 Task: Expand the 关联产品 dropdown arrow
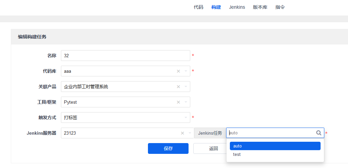tap(186, 87)
